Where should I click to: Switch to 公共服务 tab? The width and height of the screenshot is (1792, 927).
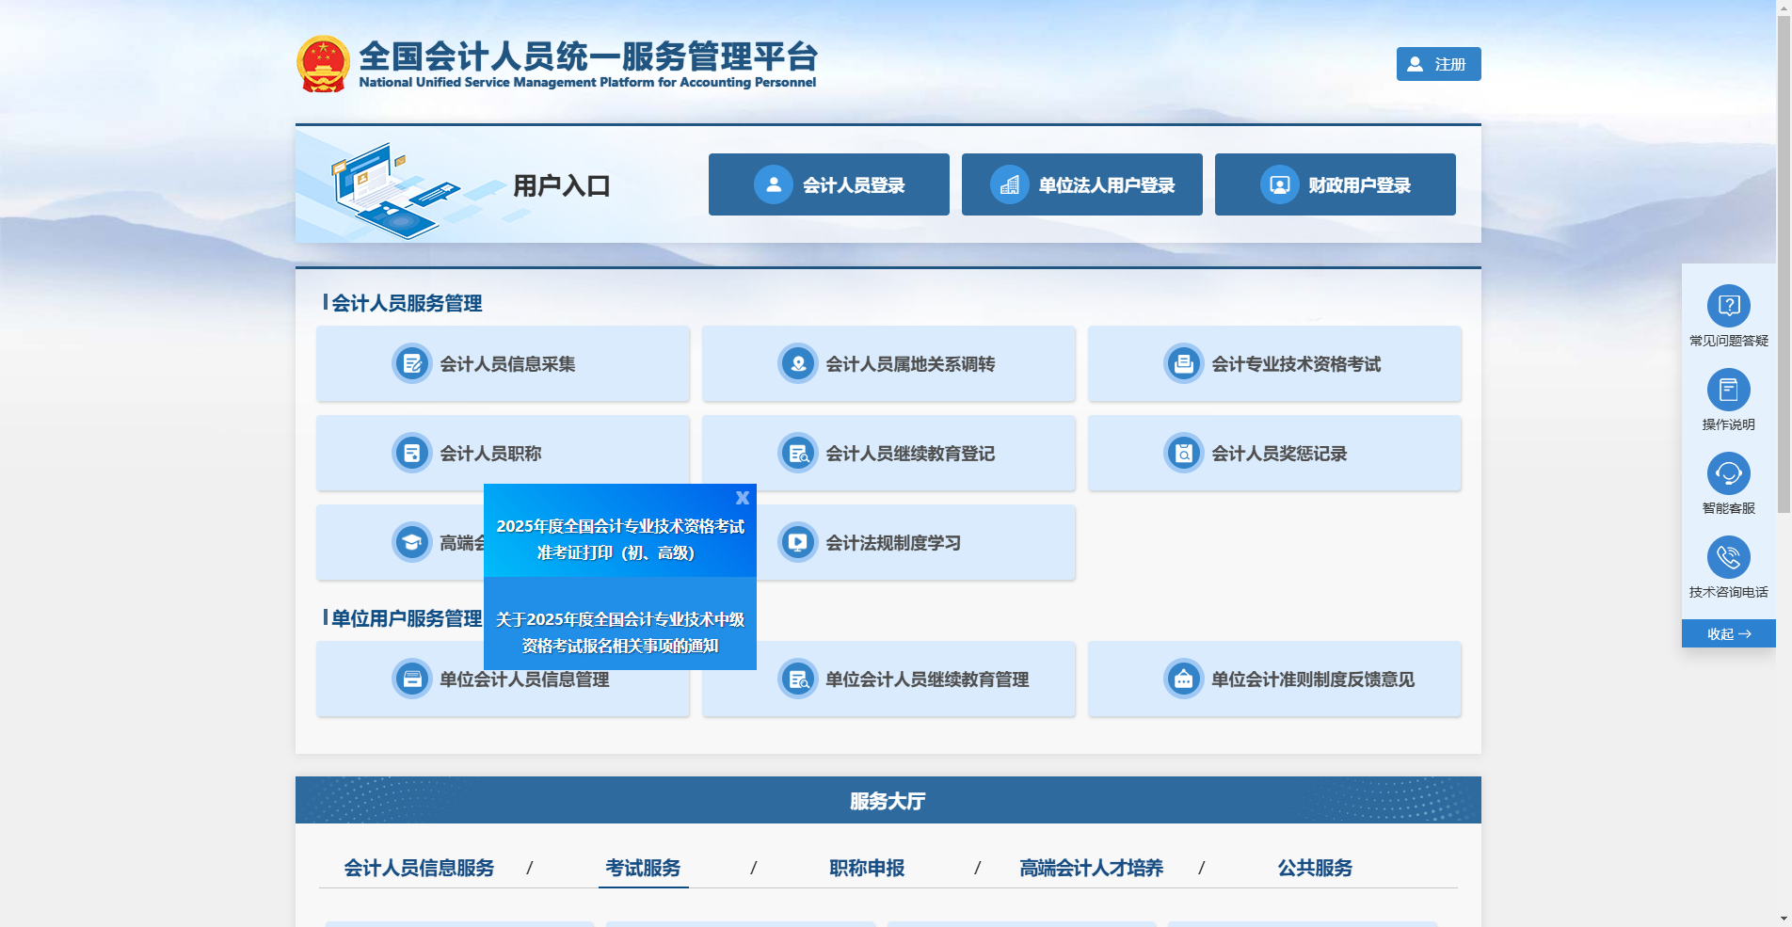(x=1315, y=869)
